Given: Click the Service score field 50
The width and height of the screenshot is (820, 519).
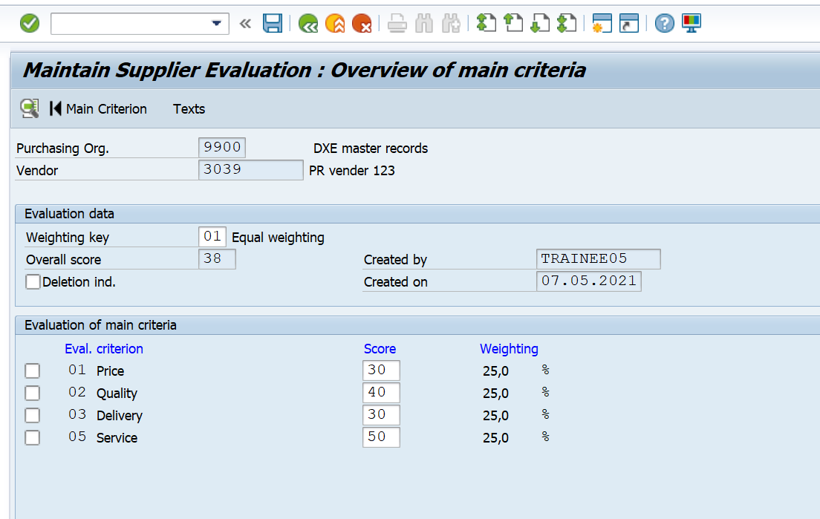Looking at the screenshot, I should [381, 437].
